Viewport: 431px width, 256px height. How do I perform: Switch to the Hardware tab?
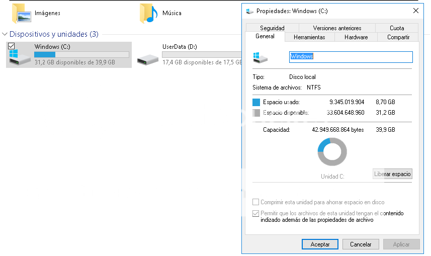356,37
